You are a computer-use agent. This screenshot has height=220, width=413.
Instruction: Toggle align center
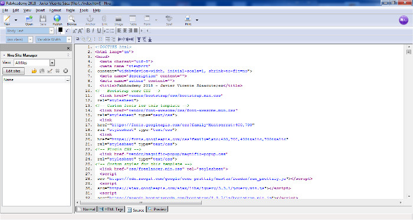coord(125,31)
